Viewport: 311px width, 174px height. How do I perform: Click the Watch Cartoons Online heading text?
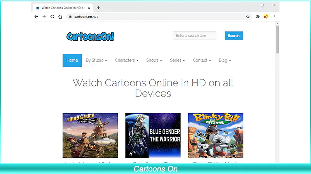tap(153, 88)
